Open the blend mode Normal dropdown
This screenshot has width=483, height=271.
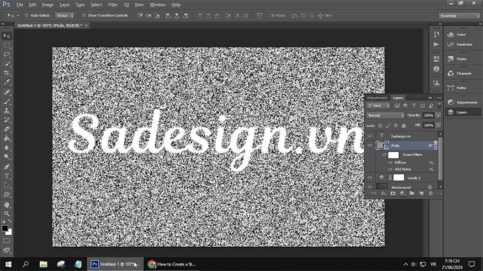pyautogui.click(x=385, y=116)
